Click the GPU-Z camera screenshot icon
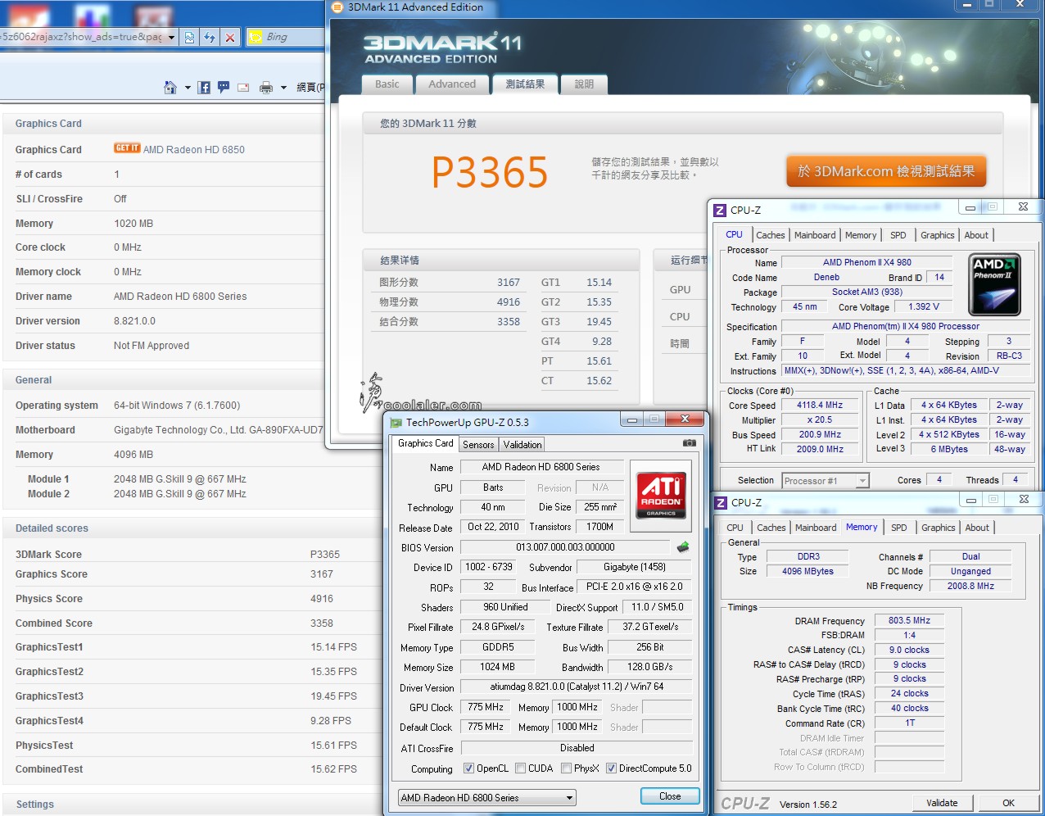 (x=690, y=443)
